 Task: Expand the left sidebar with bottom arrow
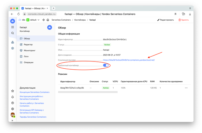(12, 120)
